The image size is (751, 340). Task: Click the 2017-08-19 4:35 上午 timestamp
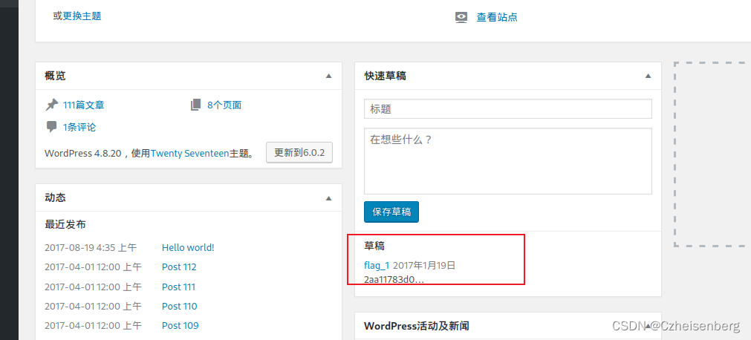coord(91,248)
